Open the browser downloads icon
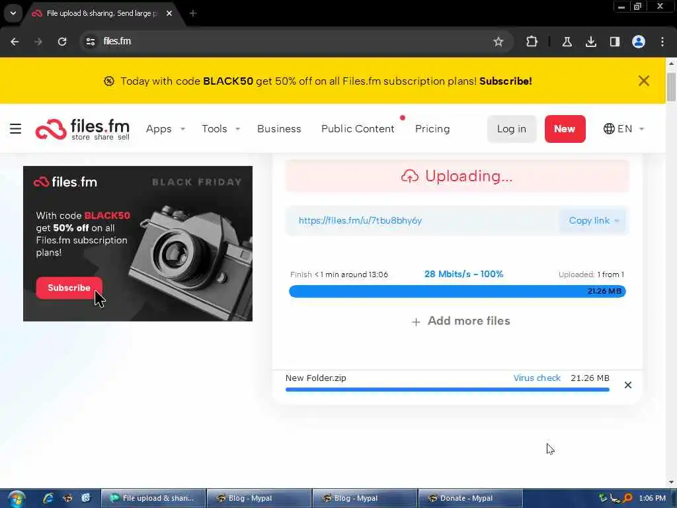Image resolution: width=677 pixels, height=508 pixels. (590, 42)
